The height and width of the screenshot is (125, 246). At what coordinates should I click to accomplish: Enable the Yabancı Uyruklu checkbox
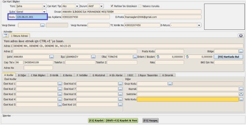point(140,6)
